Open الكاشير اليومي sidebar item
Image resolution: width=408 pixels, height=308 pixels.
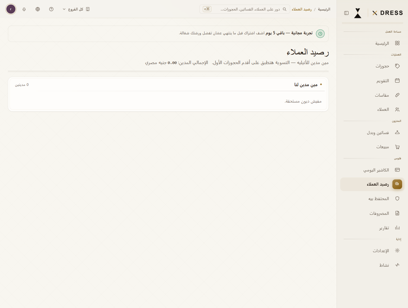(372, 170)
